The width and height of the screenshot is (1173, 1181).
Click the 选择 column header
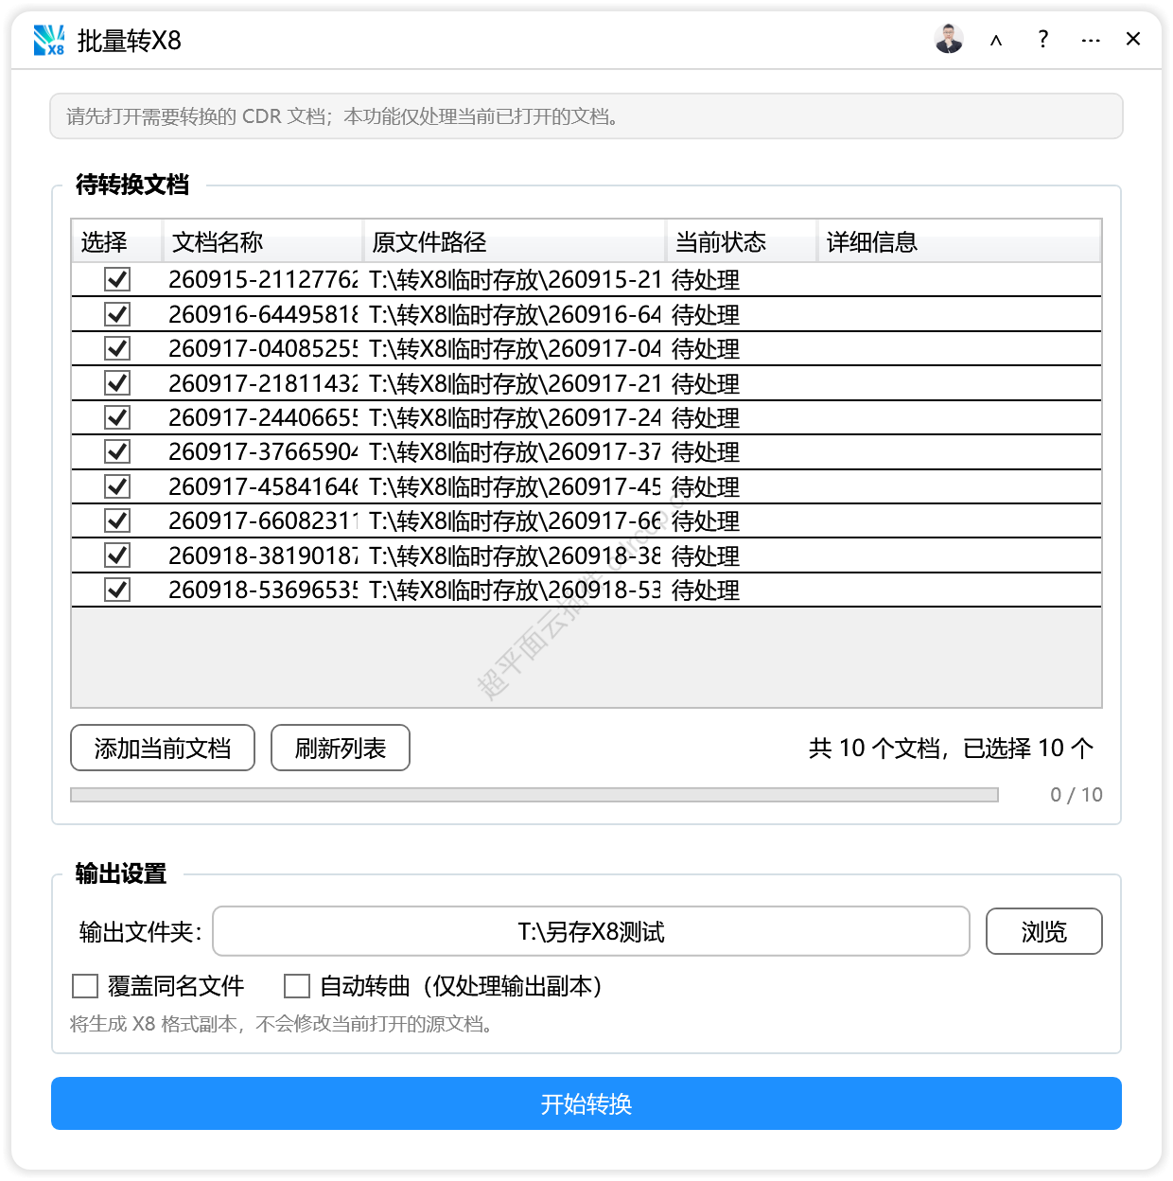(x=116, y=241)
